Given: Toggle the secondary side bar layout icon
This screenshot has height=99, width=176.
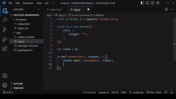Looking at the screenshot, I should (x=152, y=3).
